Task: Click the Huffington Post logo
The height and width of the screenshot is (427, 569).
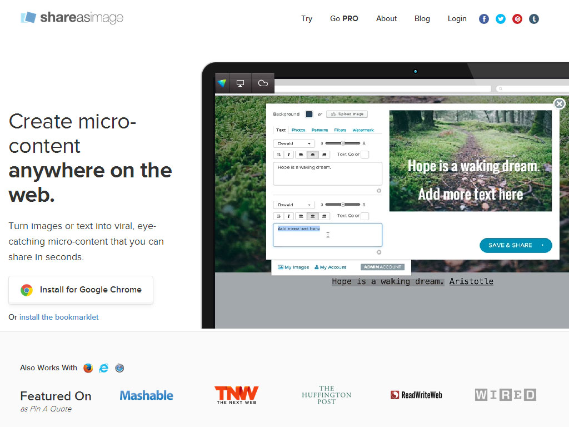Action: click(326, 395)
